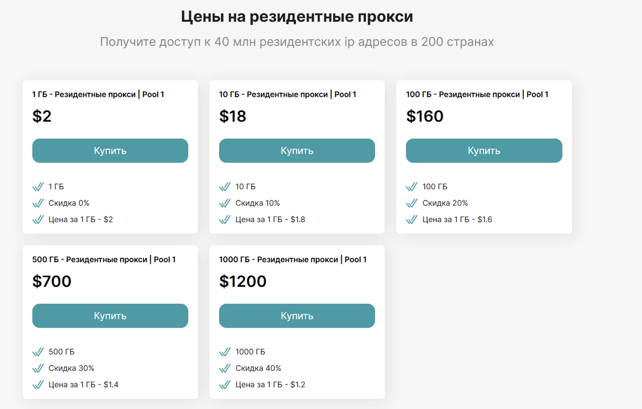Select the '1000 ГБ - Резидентные прокси' card title
This screenshot has width=642, height=409.
coord(294,259)
